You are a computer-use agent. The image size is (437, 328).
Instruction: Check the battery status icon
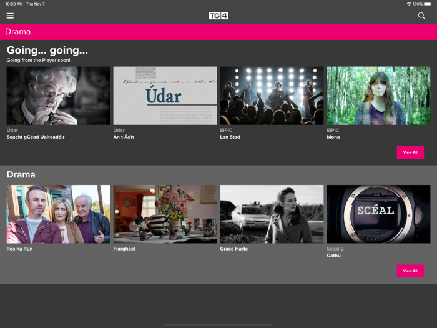[427, 4]
